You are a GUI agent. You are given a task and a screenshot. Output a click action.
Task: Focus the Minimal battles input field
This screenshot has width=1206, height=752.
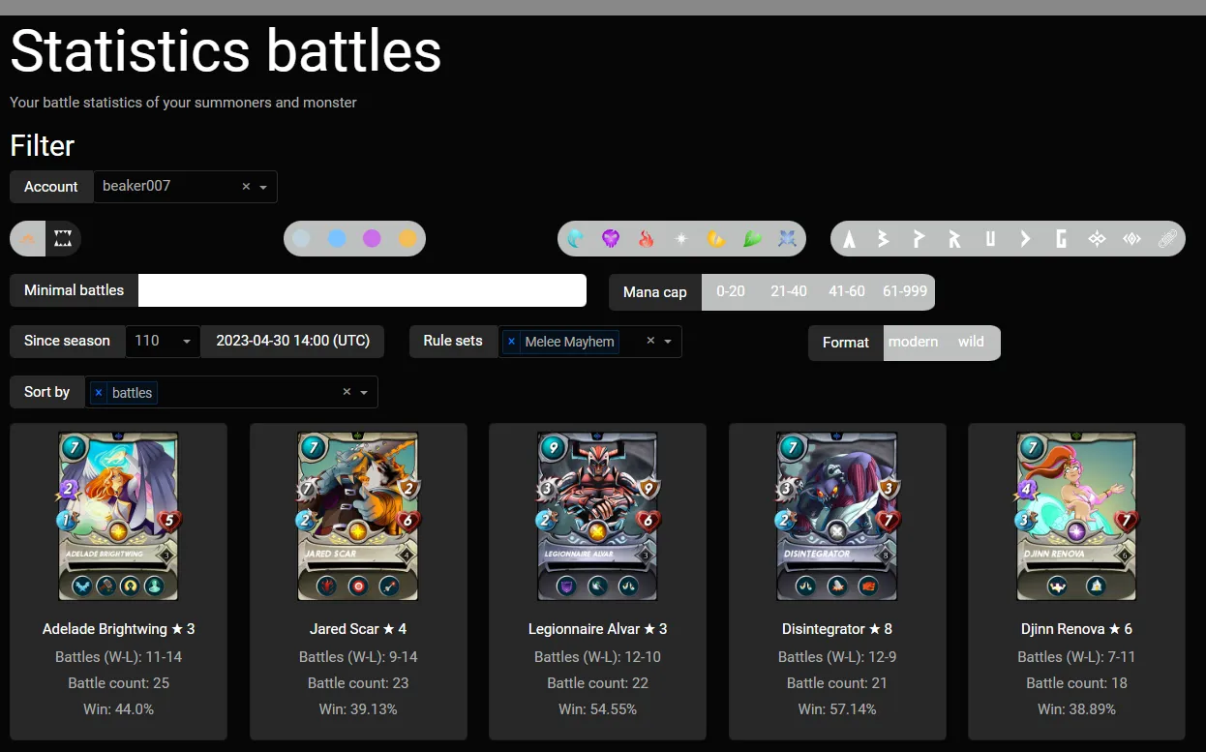tap(362, 290)
